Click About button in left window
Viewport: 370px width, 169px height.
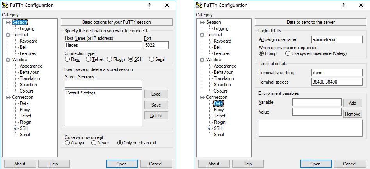20,164
